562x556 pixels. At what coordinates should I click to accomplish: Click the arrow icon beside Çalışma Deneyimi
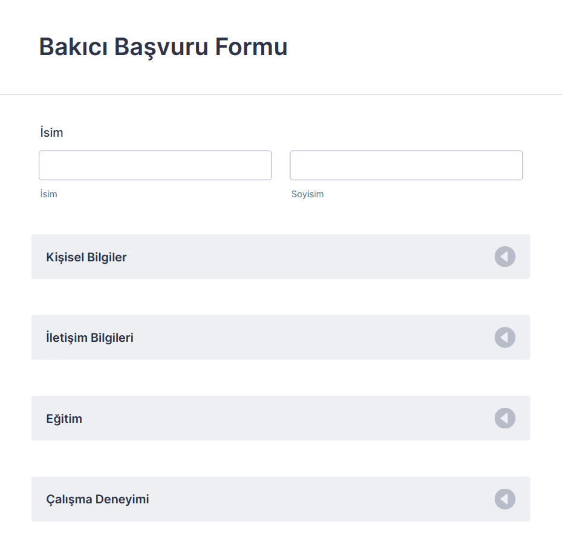(505, 499)
